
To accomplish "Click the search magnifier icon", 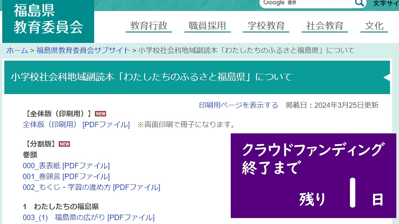I will (359, 3).
